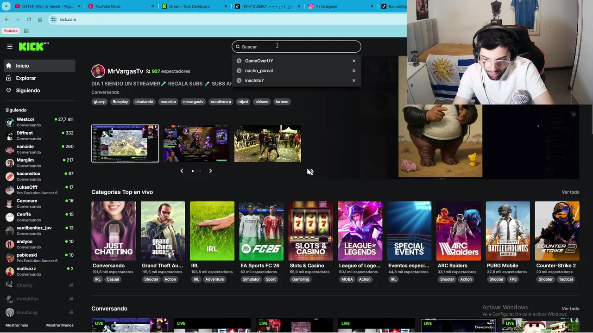Viewport: 593px width, 333px height.
Task: Click the chisme tag
Action: (262, 102)
